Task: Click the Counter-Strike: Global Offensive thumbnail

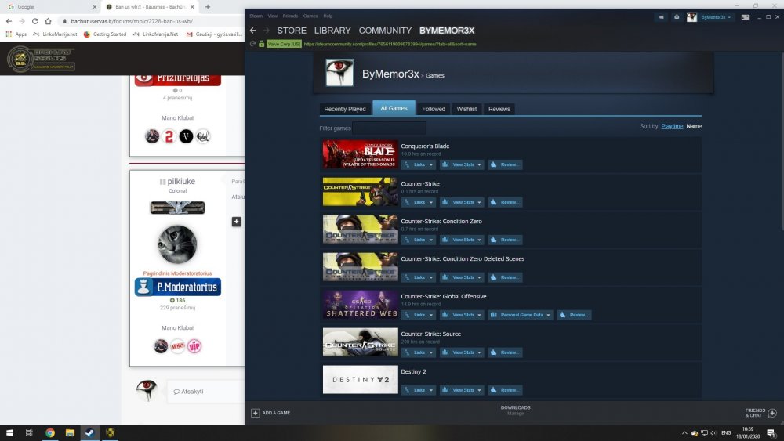Action: click(360, 305)
